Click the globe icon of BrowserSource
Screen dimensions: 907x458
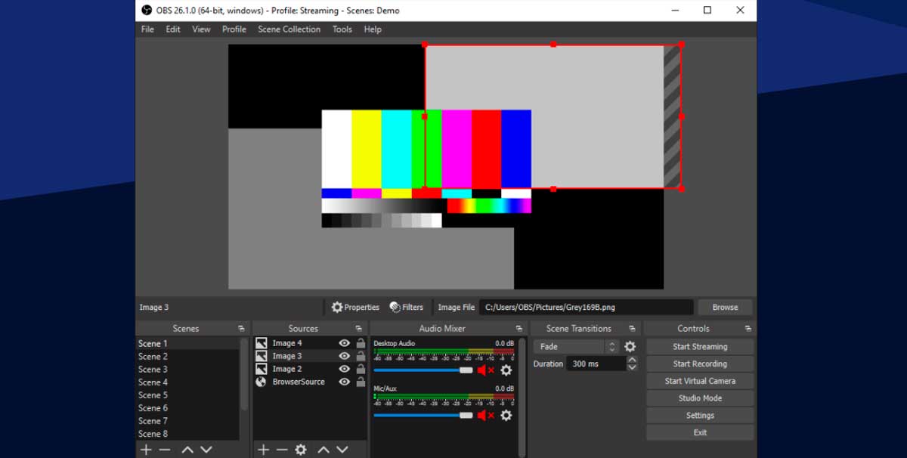click(x=261, y=382)
